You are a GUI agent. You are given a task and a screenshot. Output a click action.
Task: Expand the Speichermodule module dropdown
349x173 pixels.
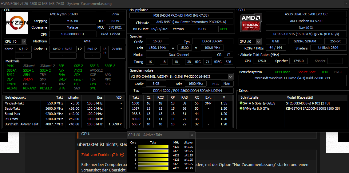(231, 77)
